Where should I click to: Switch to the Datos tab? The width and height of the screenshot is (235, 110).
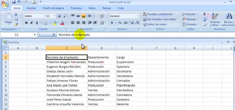[92, 8]
